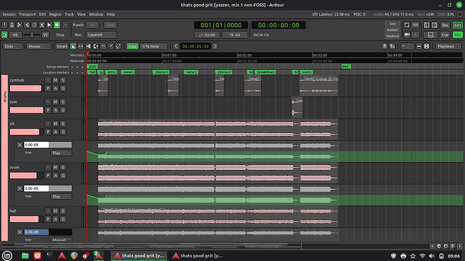Click the play range transport icon
465x261 pixels.
pos(42,25)
